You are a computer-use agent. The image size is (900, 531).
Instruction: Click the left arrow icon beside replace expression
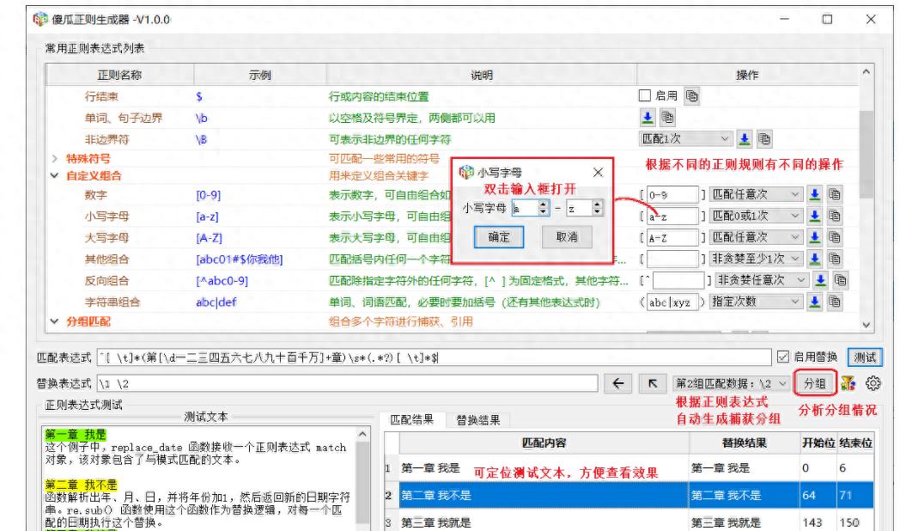point(617,384)
